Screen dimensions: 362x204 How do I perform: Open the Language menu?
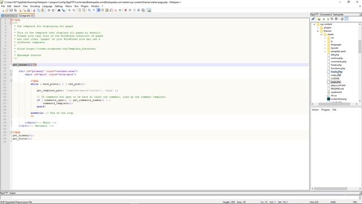point(47,6)
